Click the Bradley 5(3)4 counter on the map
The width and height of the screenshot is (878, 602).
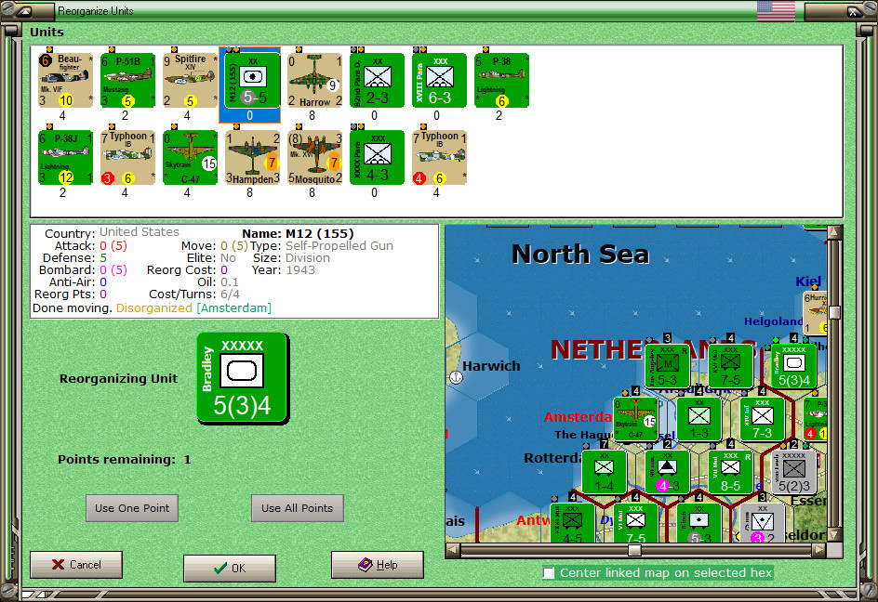[794, 366]
